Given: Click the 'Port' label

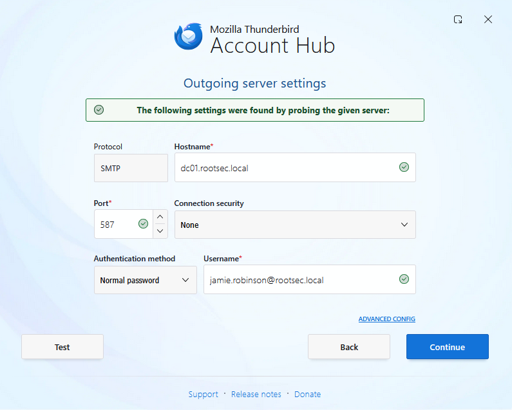Looking at the screenshot, I should 101,203.
